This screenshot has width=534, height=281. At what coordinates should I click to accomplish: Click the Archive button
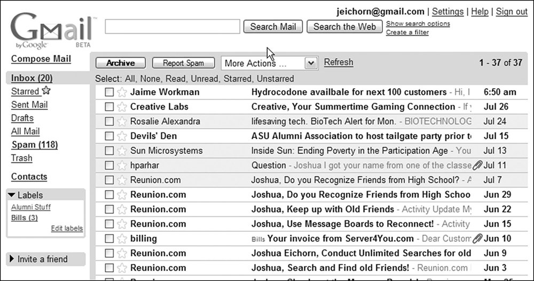(121, 63)
